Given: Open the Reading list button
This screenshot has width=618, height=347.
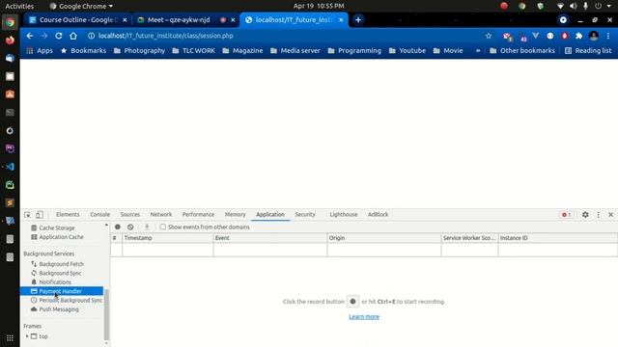Looking at the screenshot, I should (x=588, y=51).
